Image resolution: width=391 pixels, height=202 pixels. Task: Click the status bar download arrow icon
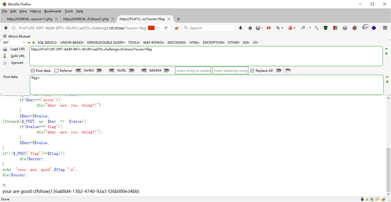tap(362, 199)
